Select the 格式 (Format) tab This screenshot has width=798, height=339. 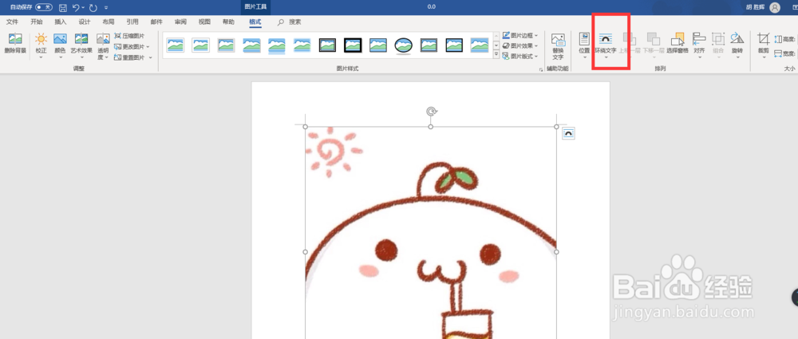255,22
